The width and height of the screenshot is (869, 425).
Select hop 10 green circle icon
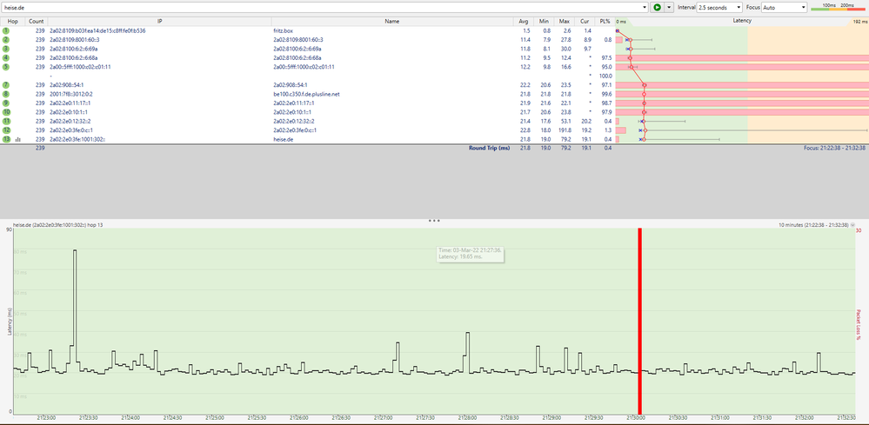pyautogui.click(x=6, y=112)
